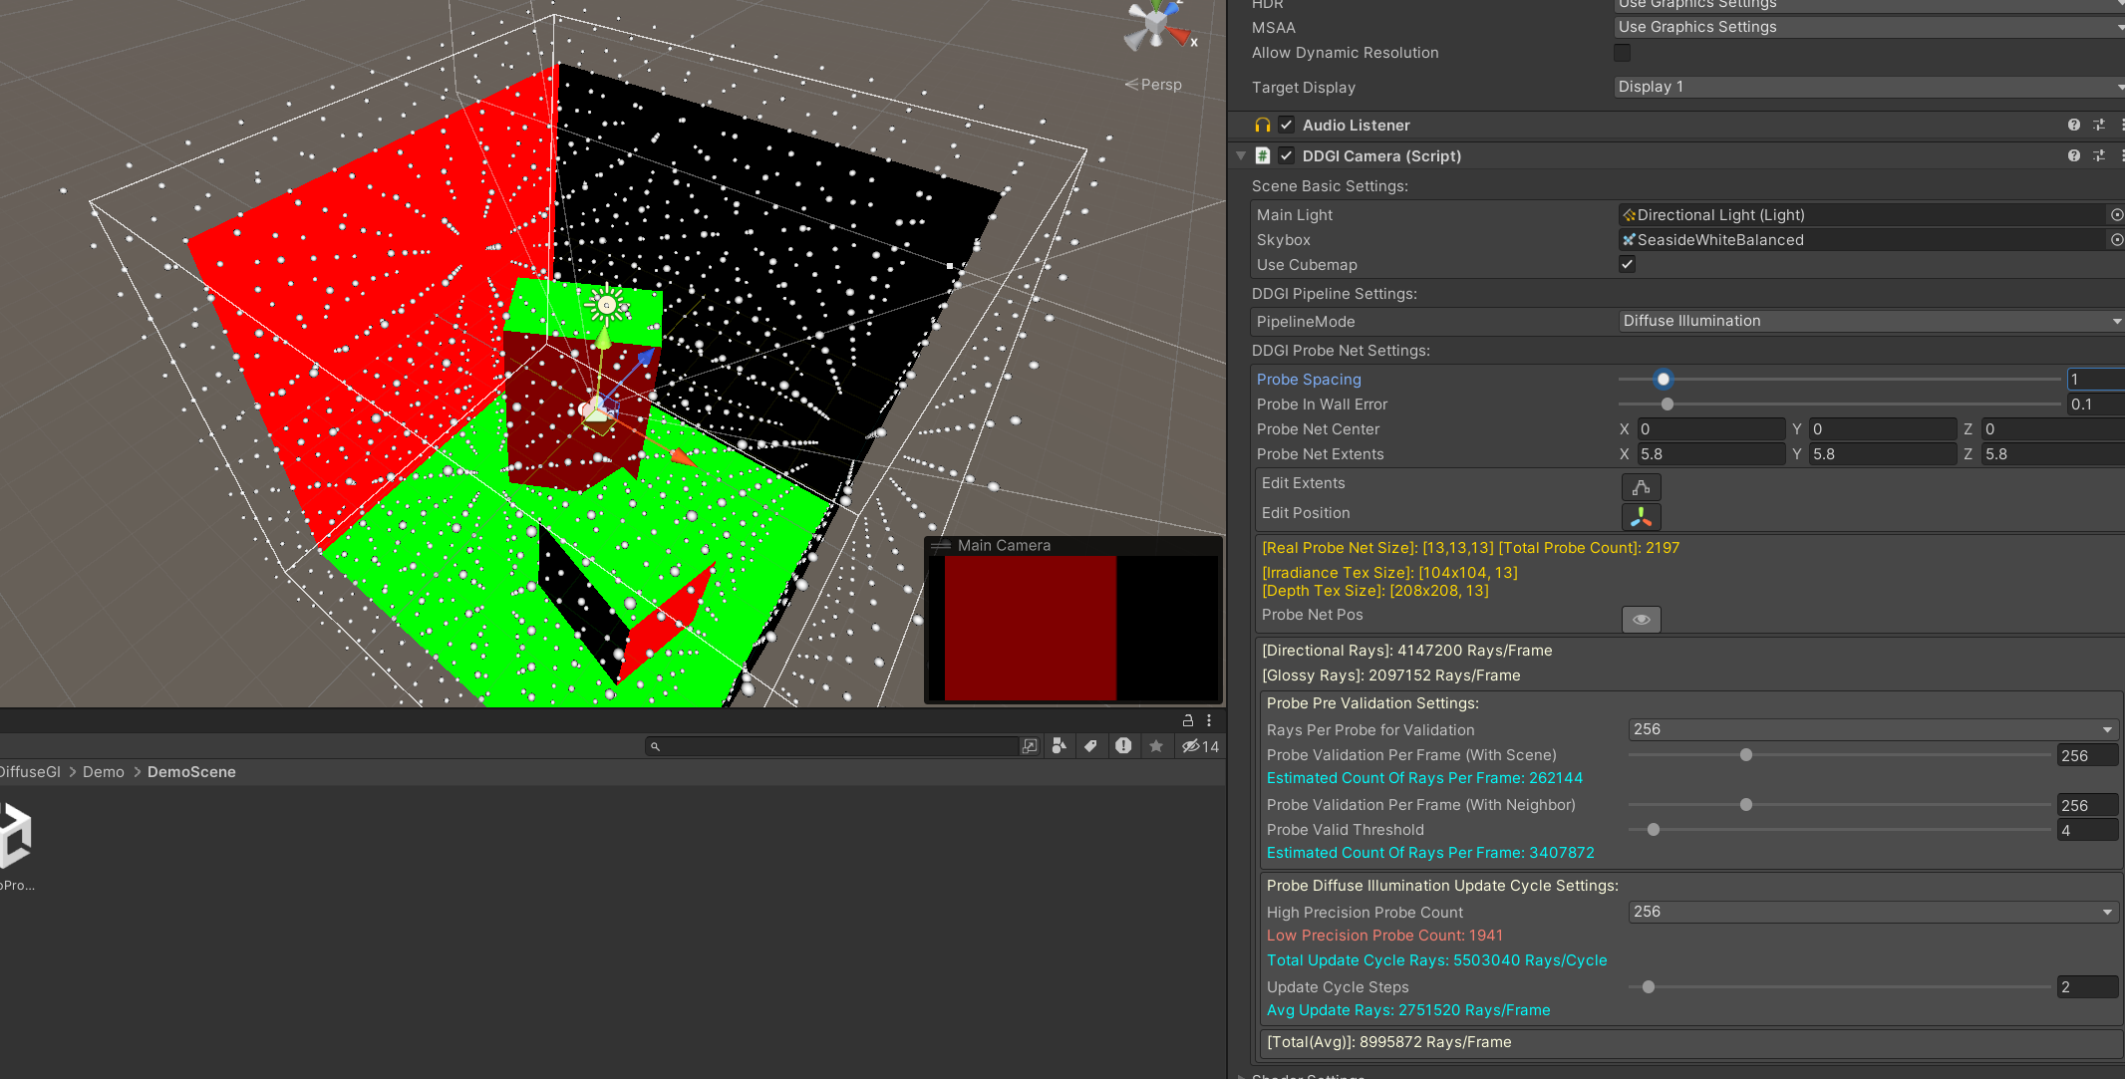
Task: Click the Edit Extents tool button
Action: pyautogui.click(x=1641, y=487)
